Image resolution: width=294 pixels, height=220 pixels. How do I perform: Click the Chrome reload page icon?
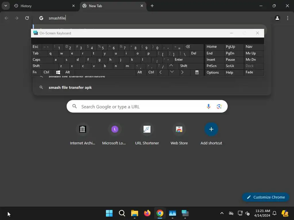[27, 18]
